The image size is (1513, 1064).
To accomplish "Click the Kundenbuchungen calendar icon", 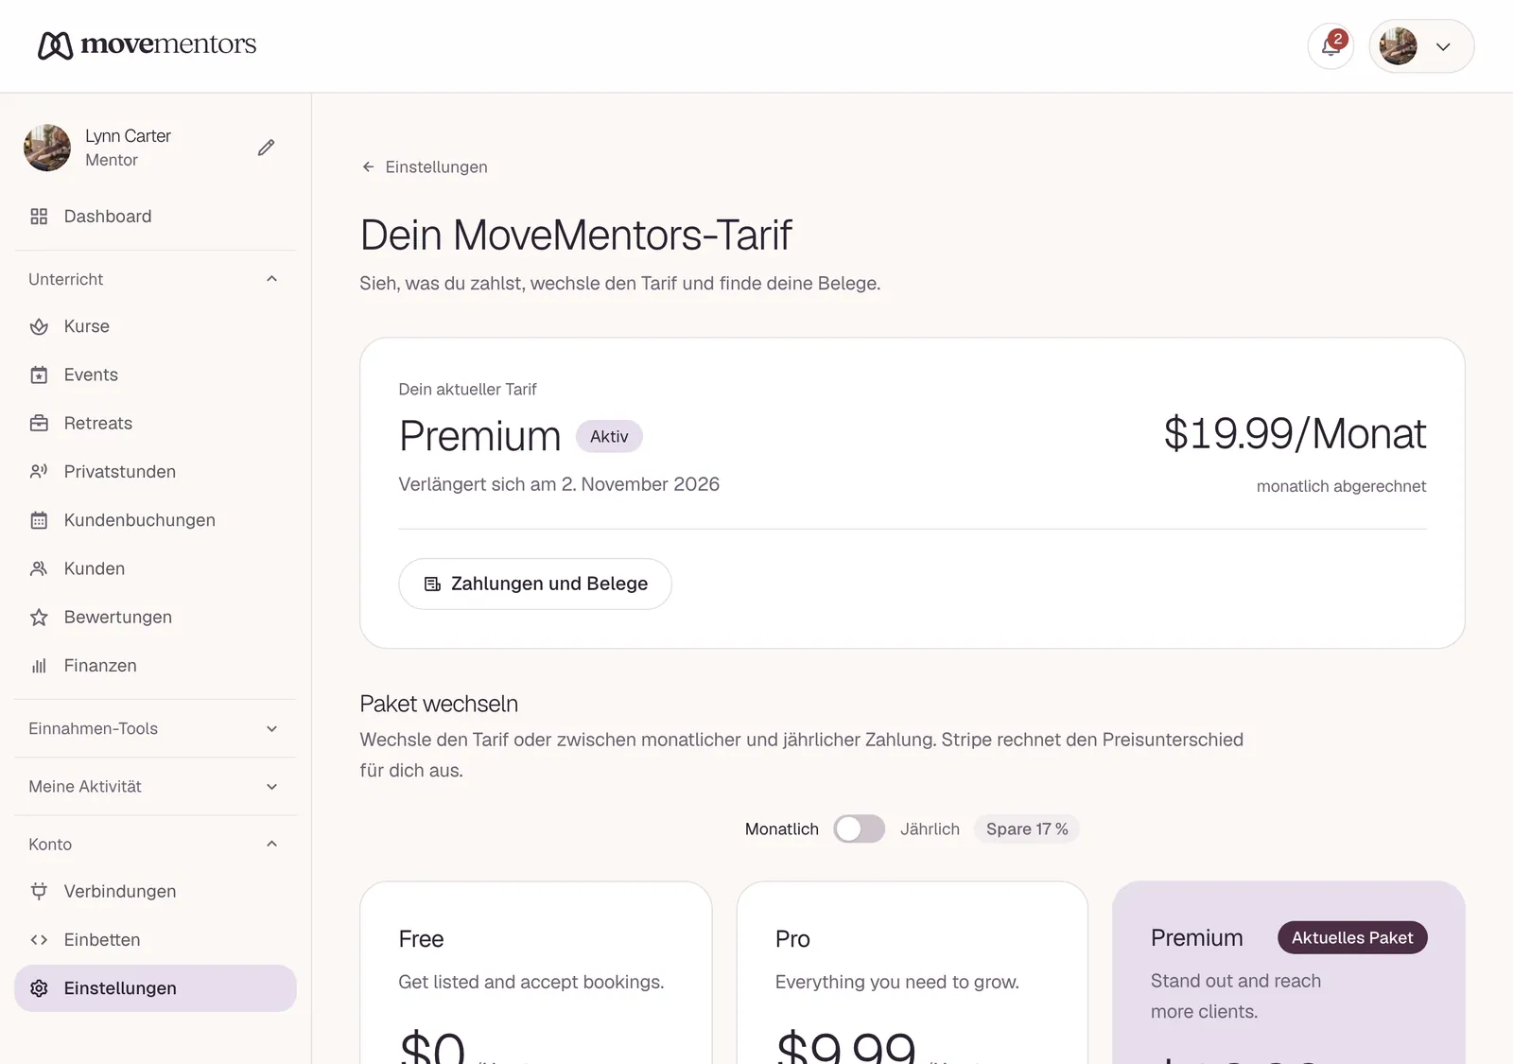I will 39,520.
